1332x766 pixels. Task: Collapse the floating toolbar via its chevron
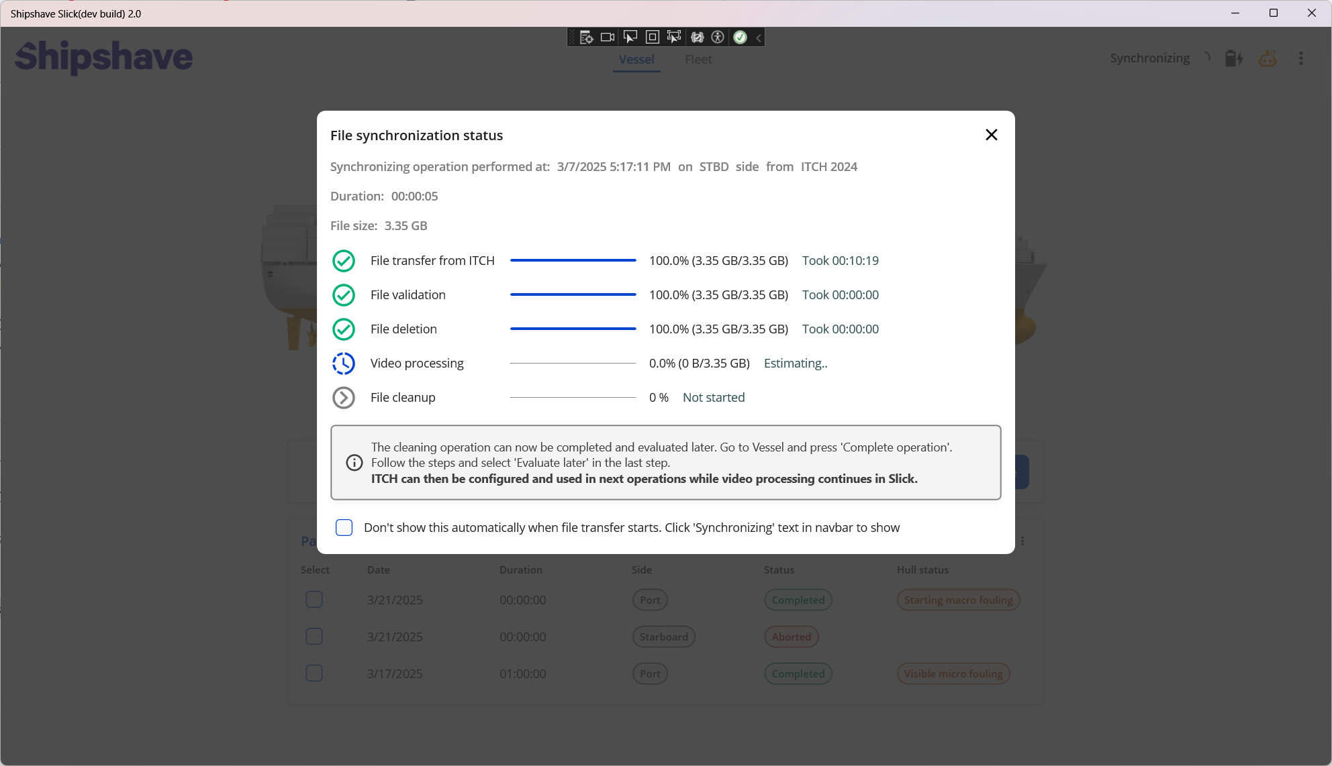(758, 37)
